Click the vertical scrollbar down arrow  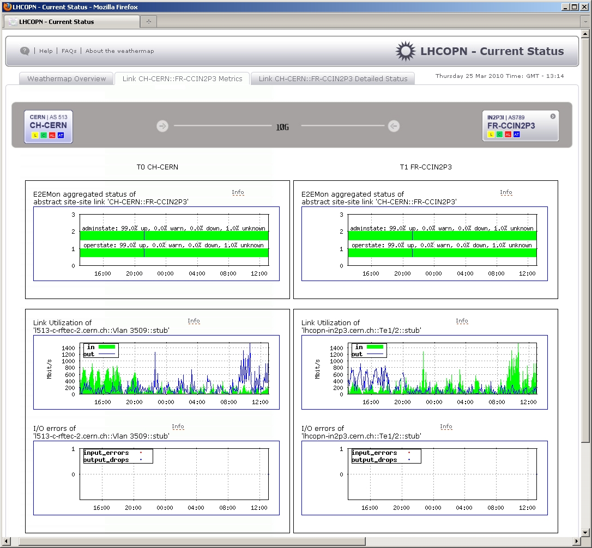[x=585, y=532]
